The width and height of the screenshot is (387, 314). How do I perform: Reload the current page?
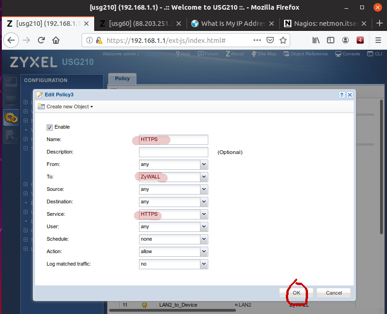coord(41,40)
